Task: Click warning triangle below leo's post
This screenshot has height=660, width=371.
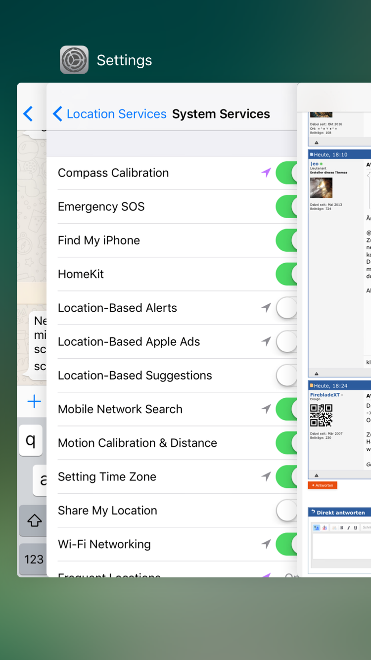Action: pyautogui.click(x=317, y=374)
